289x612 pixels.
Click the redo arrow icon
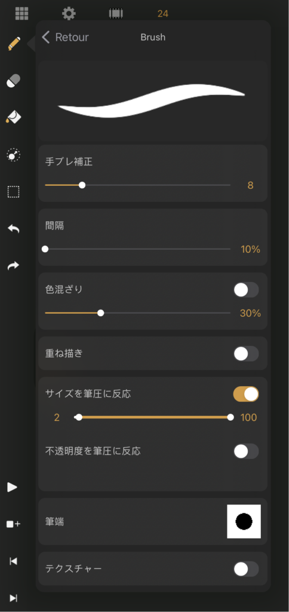pos(14,266)
